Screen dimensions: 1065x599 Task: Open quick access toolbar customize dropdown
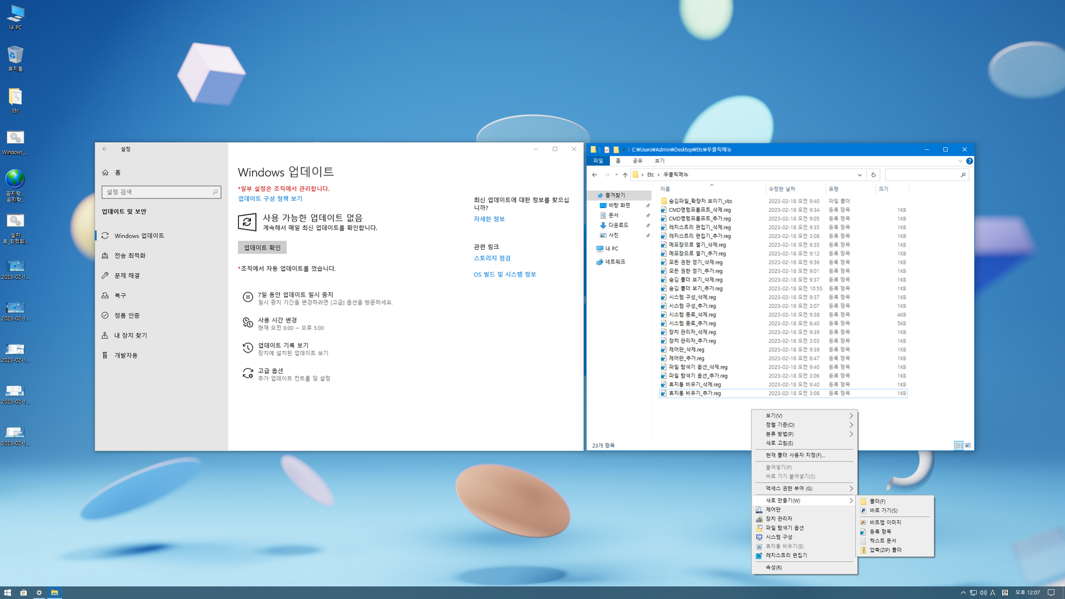click(624, 150)
